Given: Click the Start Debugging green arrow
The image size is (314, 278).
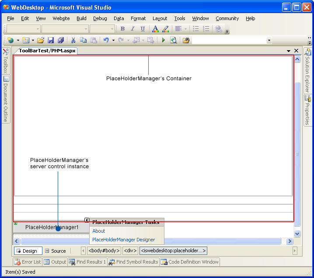Looking at the screenshot, I should click(x=163, y=40).
